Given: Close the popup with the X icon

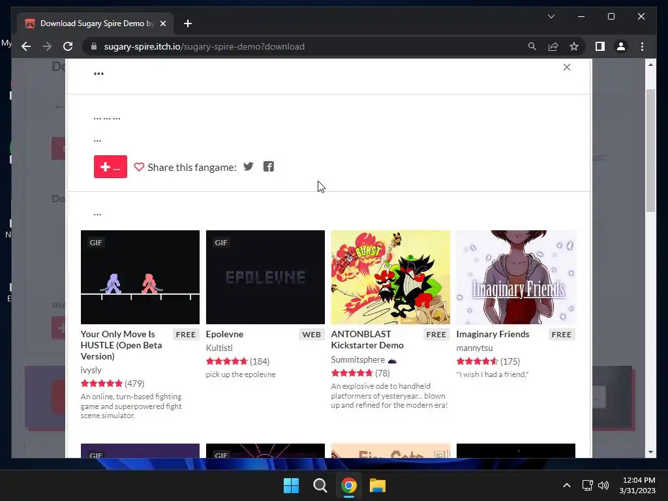Looking at the screenshot, I should click(x=567, y=67).
